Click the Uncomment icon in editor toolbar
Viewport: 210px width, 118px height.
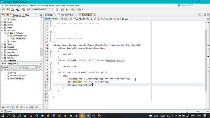click(x=126, y=19)
